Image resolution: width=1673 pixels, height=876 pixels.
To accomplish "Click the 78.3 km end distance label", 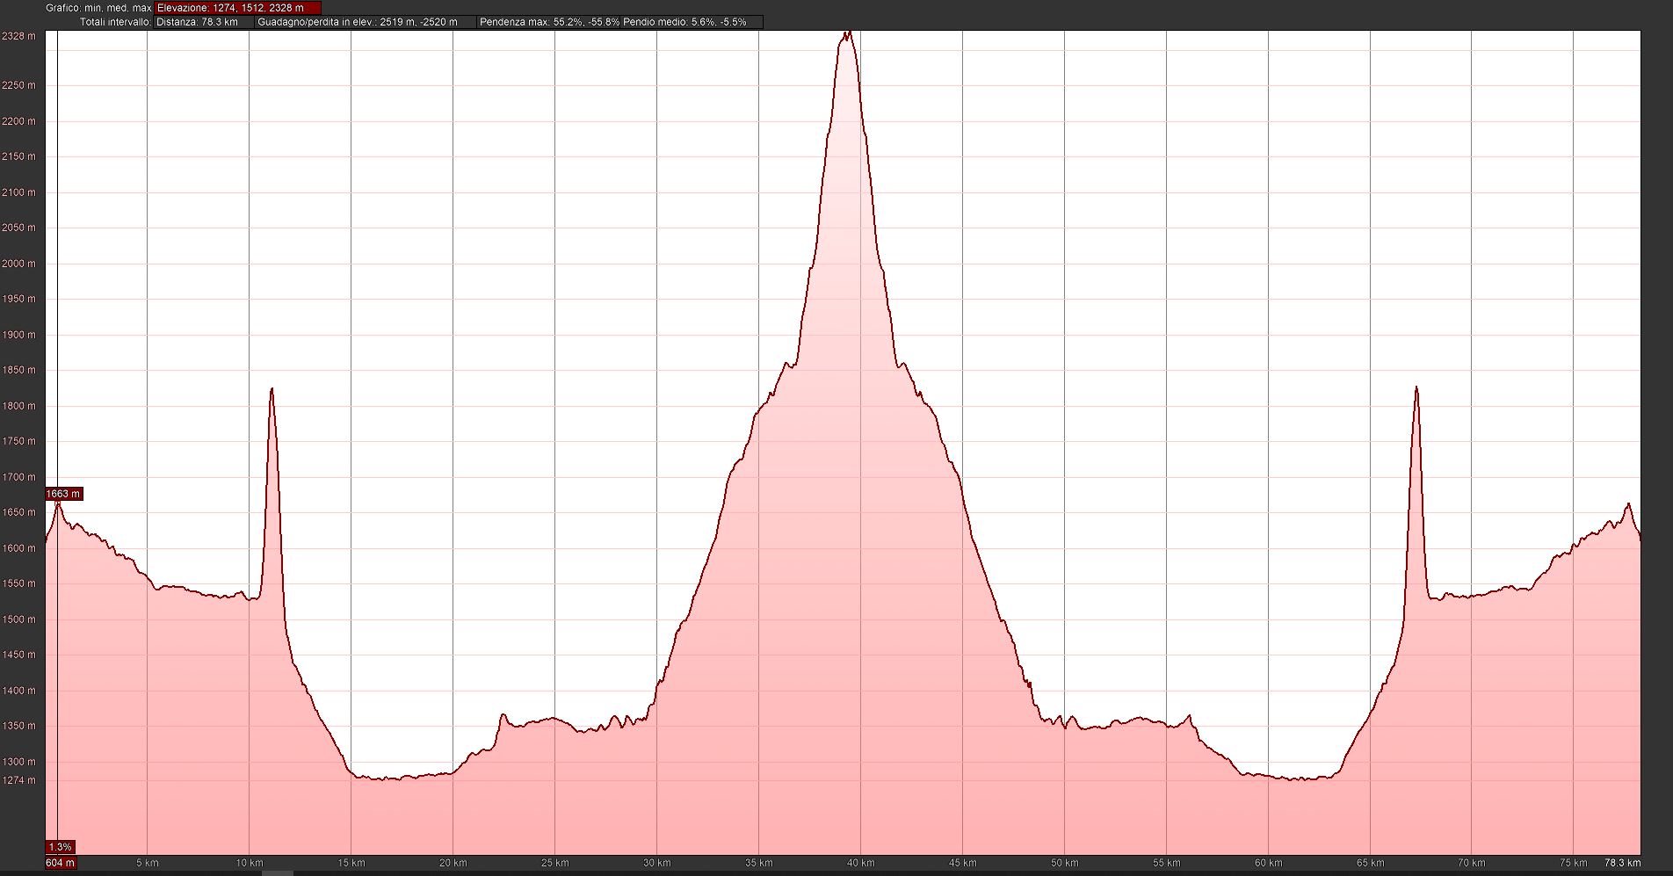I will (1621, 863).
